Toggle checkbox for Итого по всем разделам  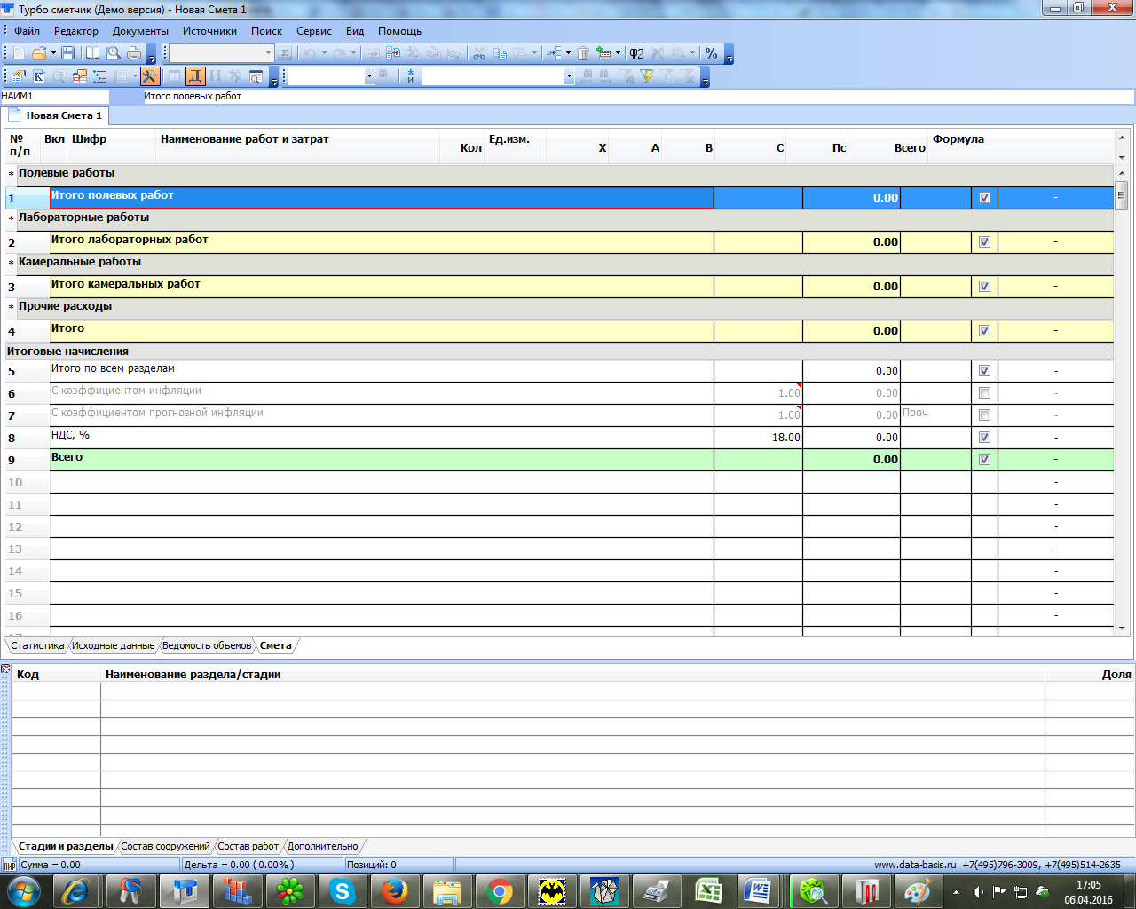[x=984, y=371]
